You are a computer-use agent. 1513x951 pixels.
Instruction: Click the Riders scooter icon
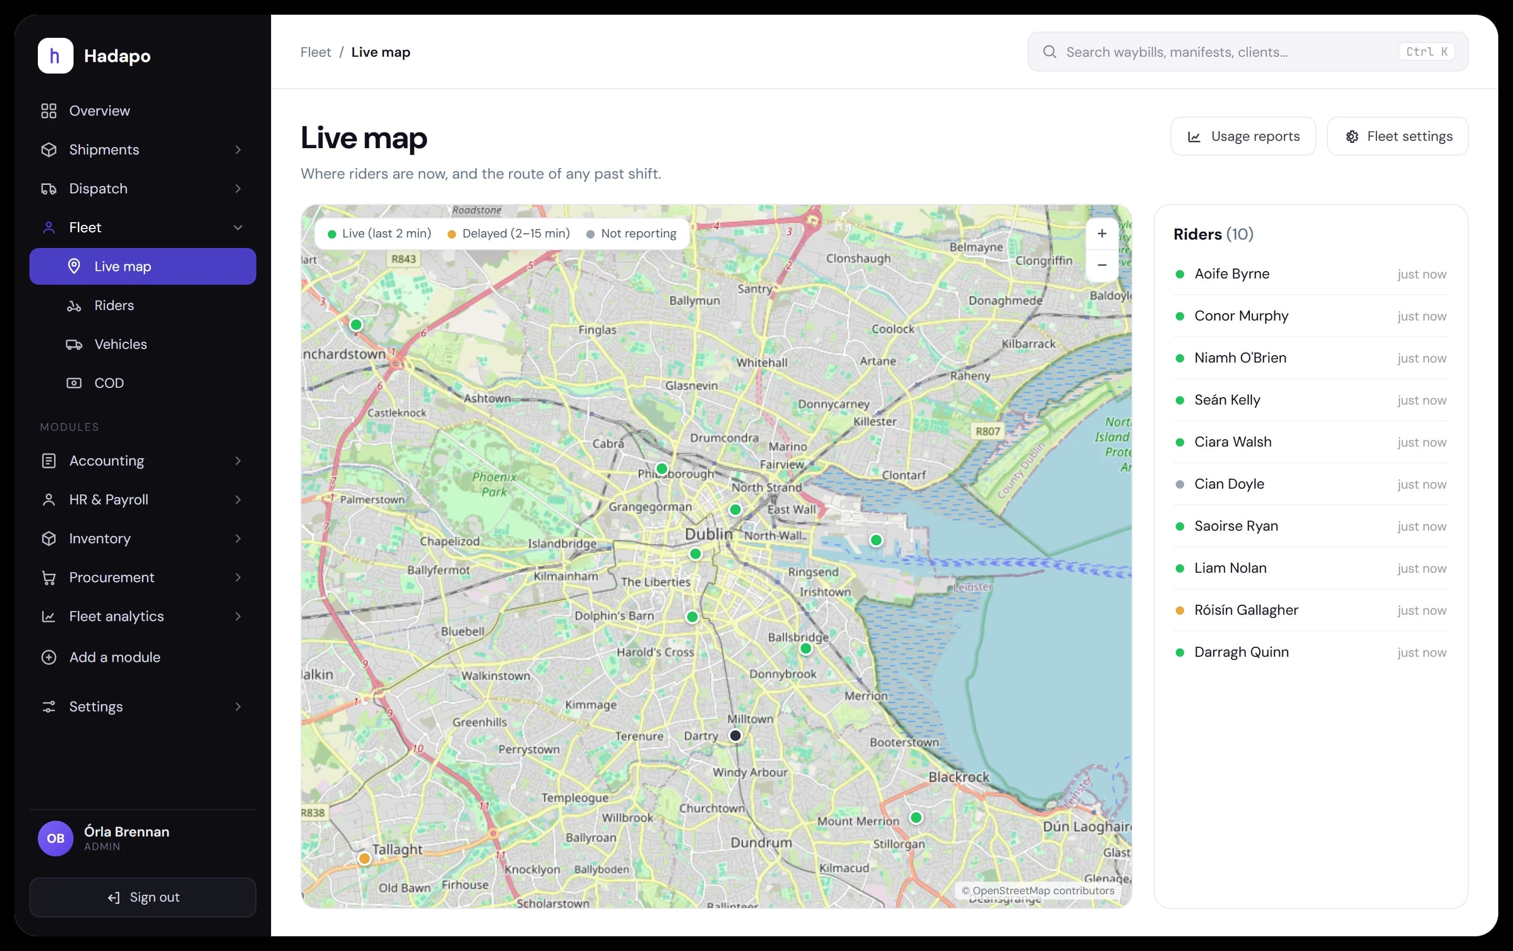coord(74,305)
